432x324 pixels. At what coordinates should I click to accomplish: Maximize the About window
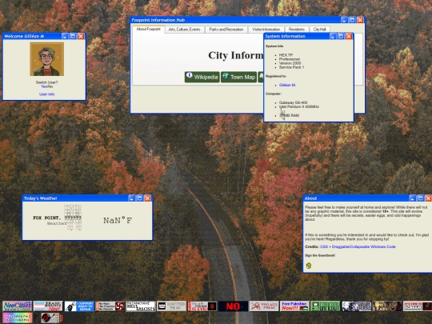421,198
